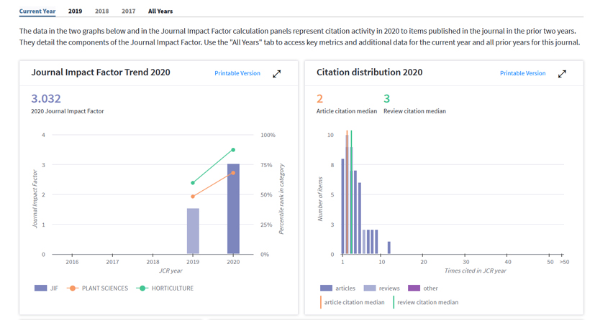Viewport: 595px width, 320px height.
Task: Select the 2018 tab
Action: click(x=102, y=11)
